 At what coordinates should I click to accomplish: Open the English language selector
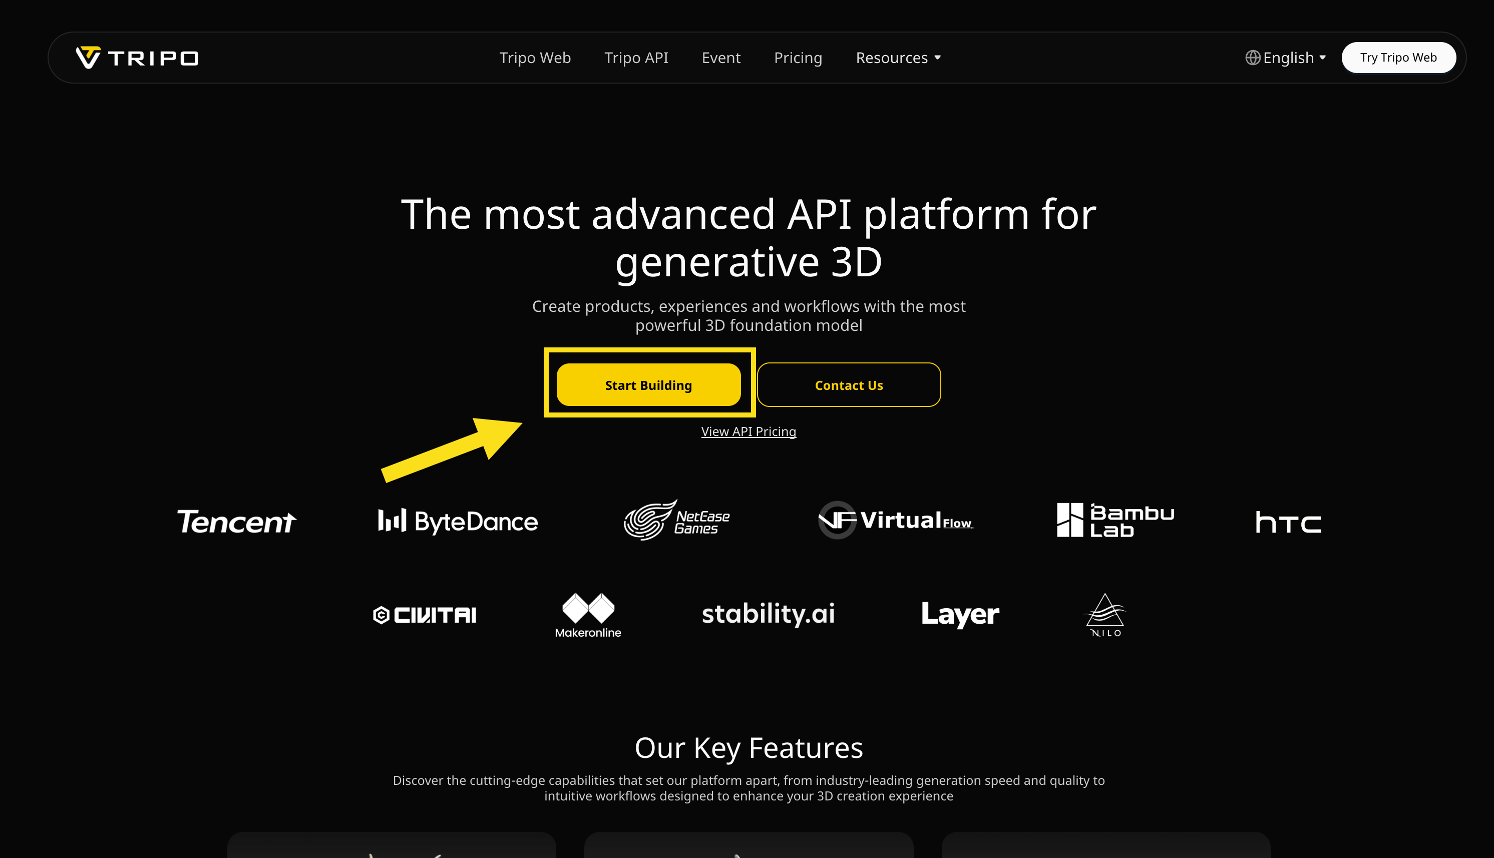tap(1285, 58)
